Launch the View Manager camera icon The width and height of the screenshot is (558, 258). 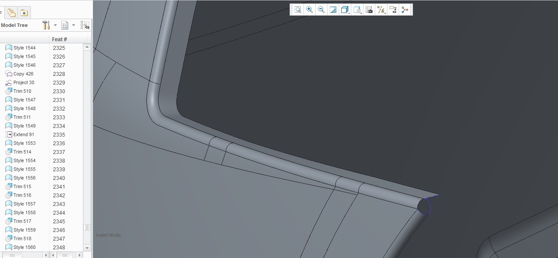click(x=369, y=10)
